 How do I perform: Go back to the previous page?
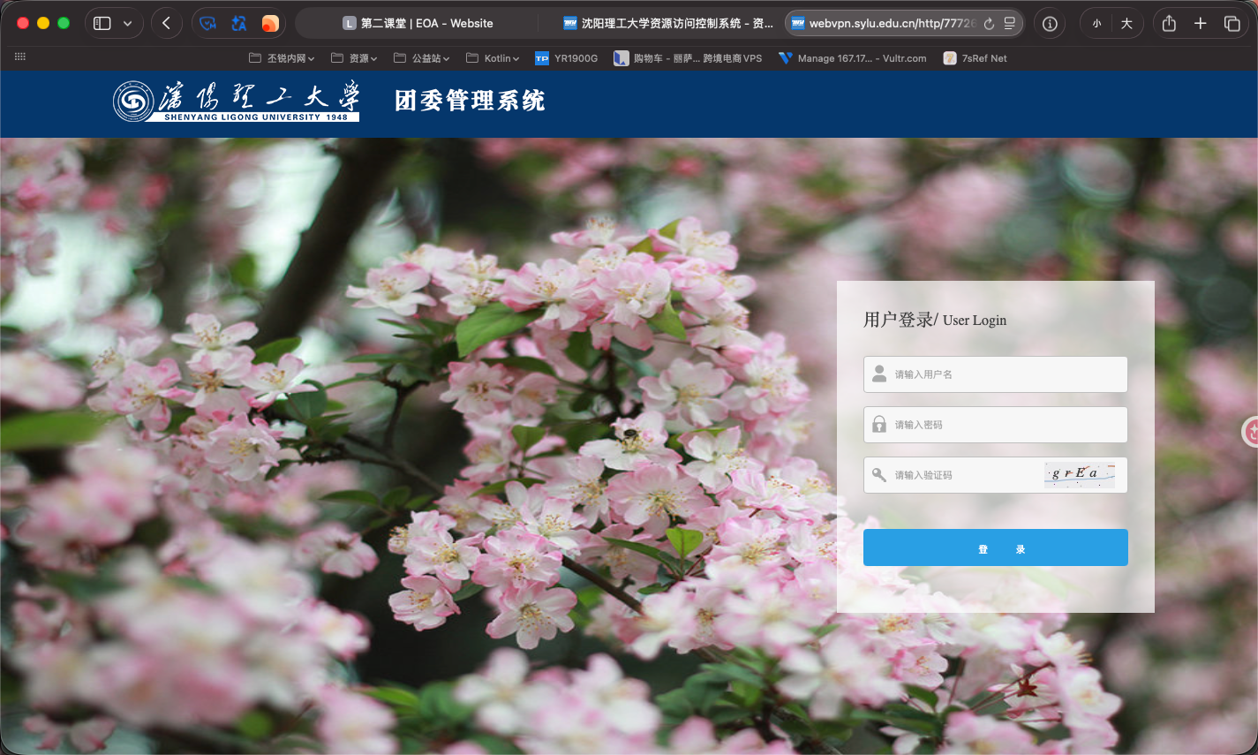(167, 24)
